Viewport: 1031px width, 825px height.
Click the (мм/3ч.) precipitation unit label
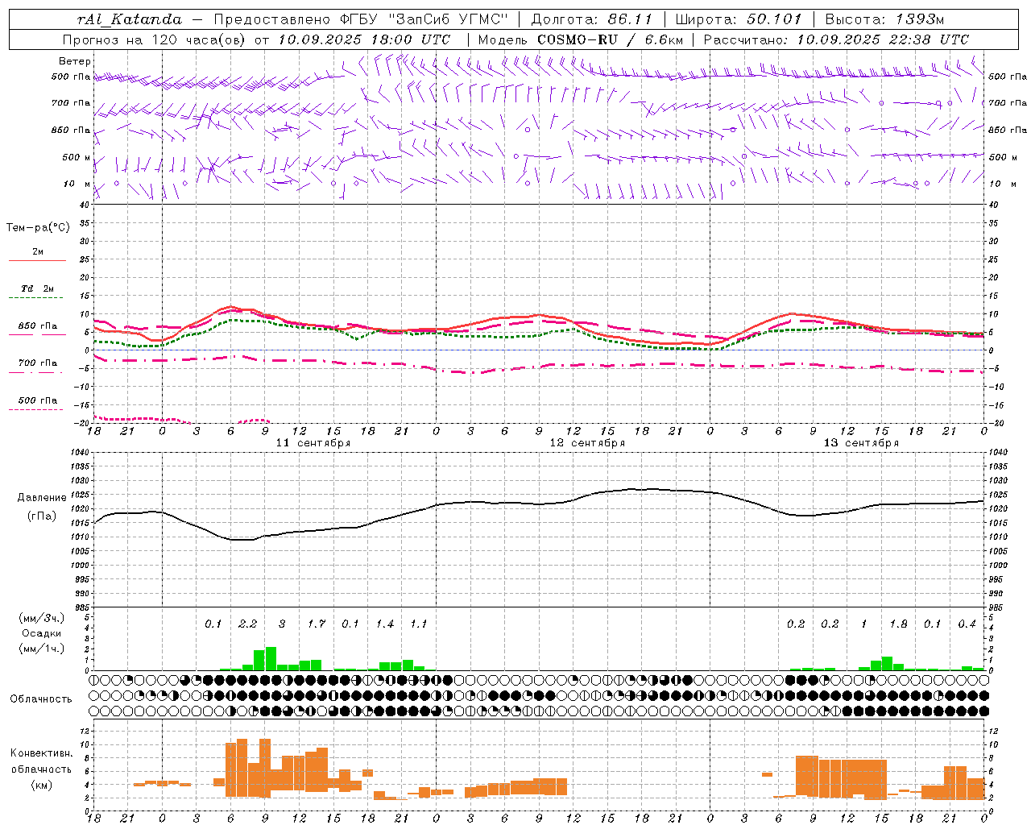[x=41, y=618]
